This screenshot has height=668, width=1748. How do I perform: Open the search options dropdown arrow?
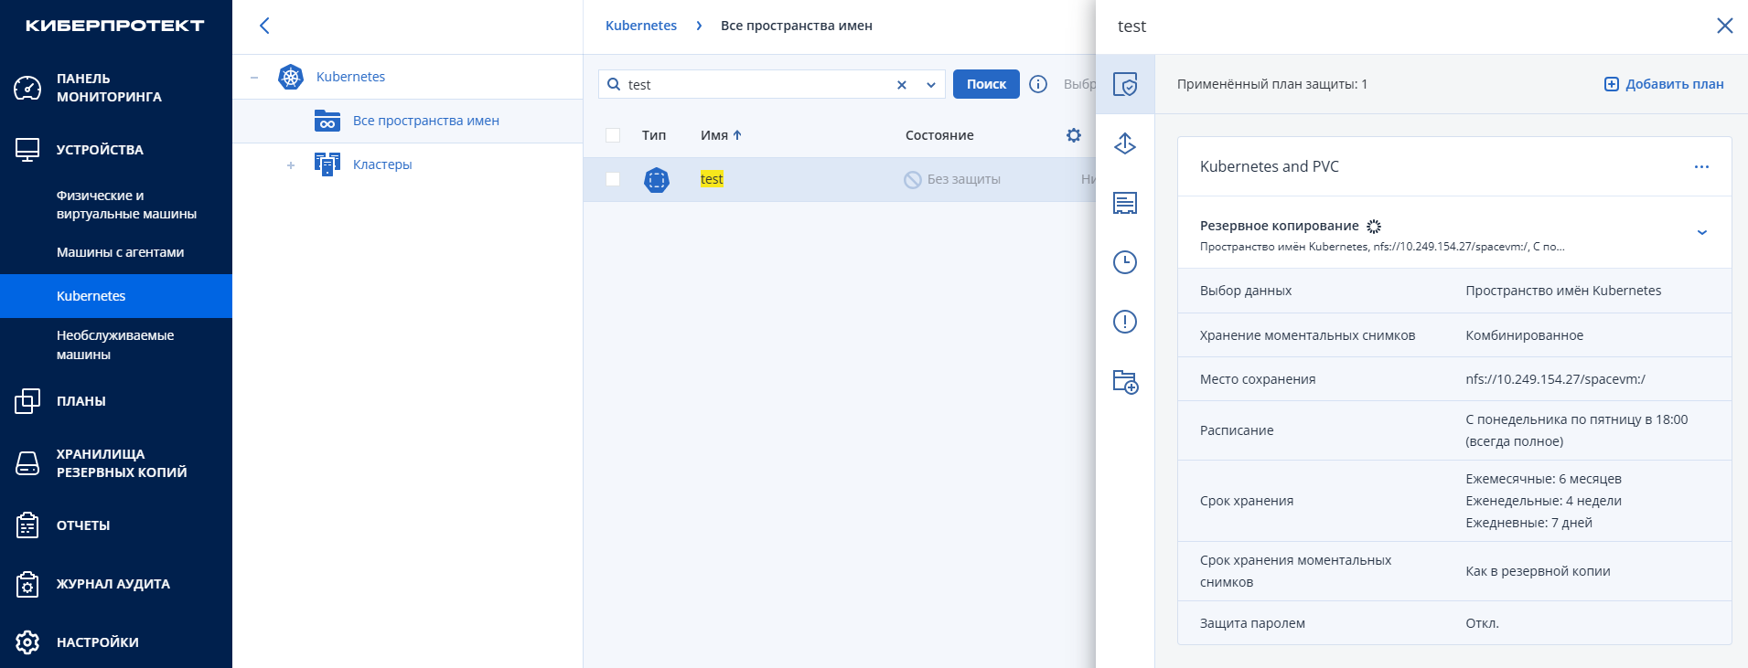point(931,85)
